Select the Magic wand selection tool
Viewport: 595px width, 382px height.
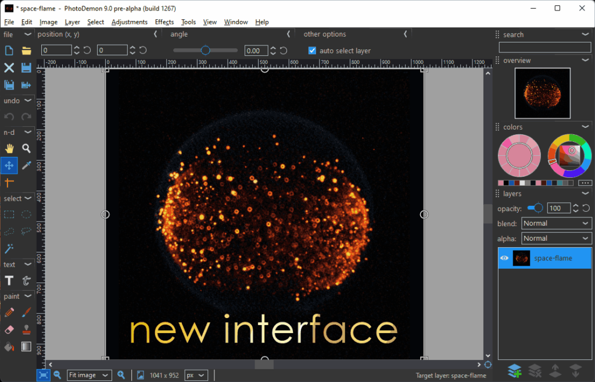point(9,248)
